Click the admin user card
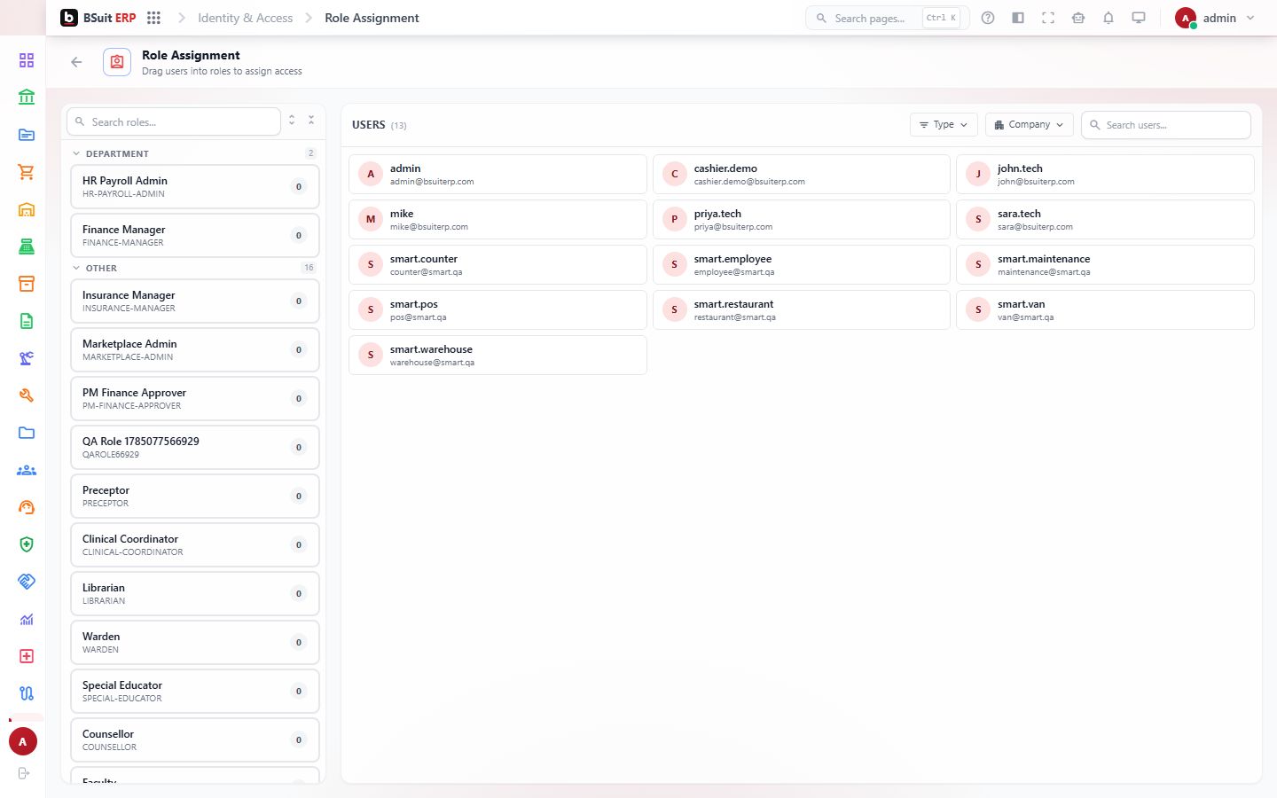This screenshot has width=1277, height=798. tap(497, 175)
